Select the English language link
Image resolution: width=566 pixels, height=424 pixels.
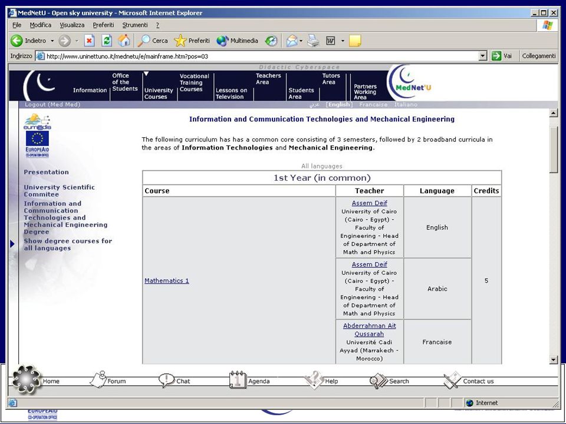(339, 105)
